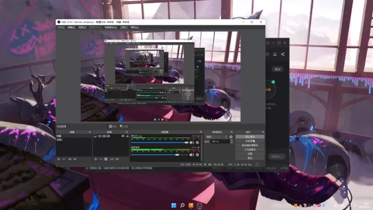
Task: Pop out the 转场特效 dock panel icon
Action: 231,132
